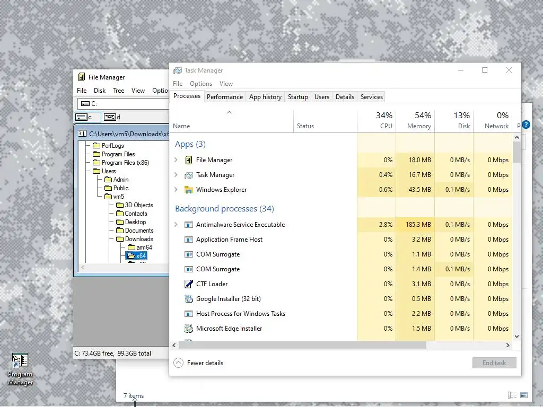Open File Manager Tree menu
This screenshot has width=543, height=407.
pos(118,90)
